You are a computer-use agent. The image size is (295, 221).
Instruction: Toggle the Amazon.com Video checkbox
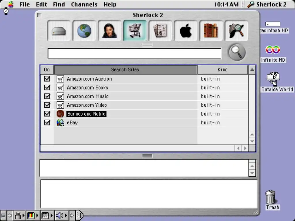point(47,105)
